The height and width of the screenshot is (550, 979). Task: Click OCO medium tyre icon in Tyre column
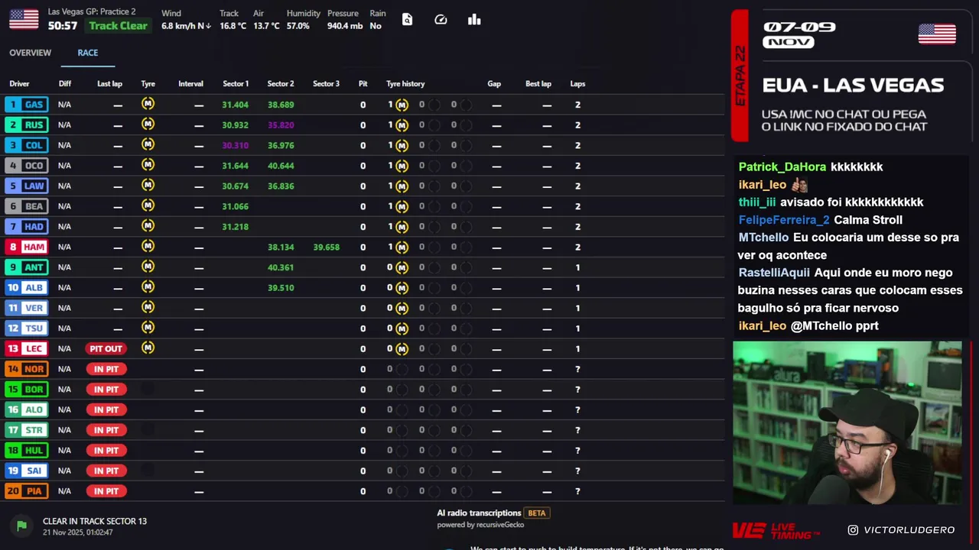148,165
